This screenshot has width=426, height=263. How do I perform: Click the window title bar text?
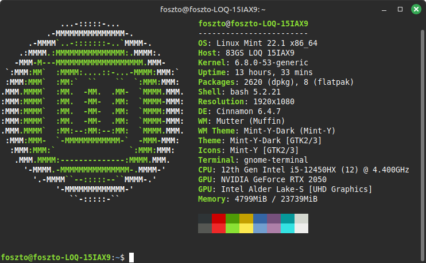click(x=212, y=10)
